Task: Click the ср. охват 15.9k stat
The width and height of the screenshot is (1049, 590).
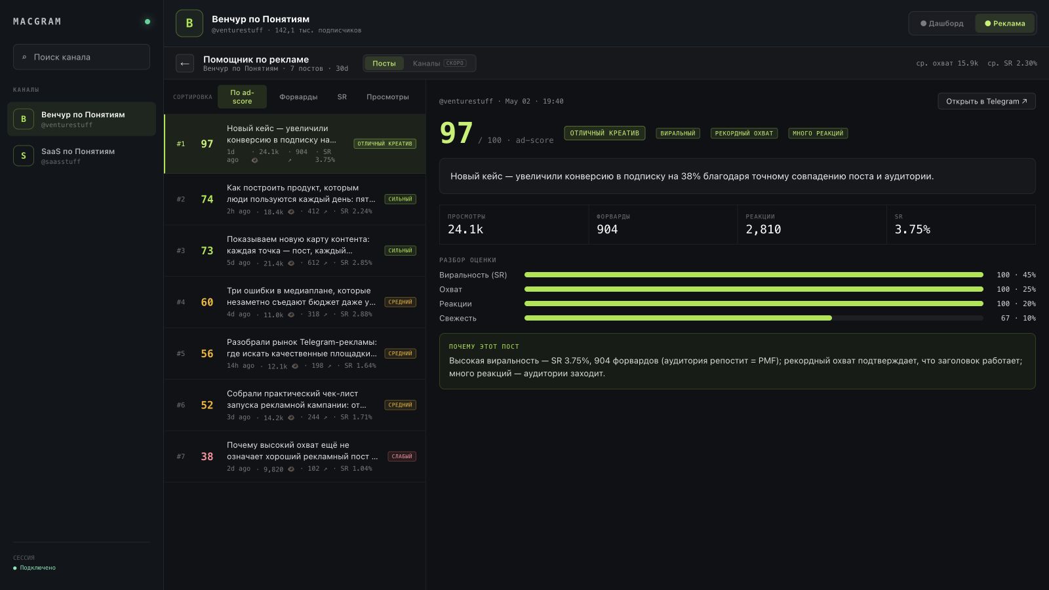Action: click(x=947, y=64)
